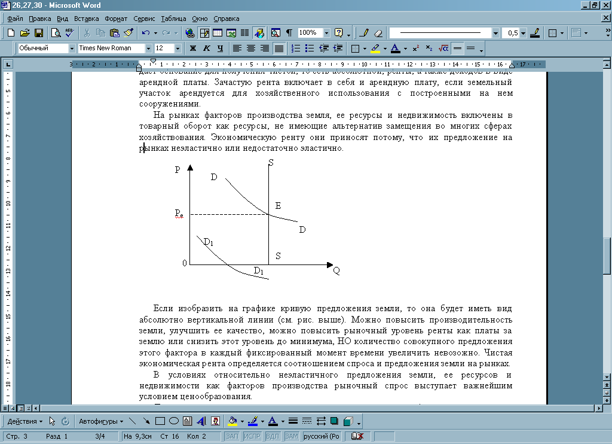The width and height of the screenshot is (612, 444).
Task: Apply font color from Formatting toolbar
Action: (396, 48)
